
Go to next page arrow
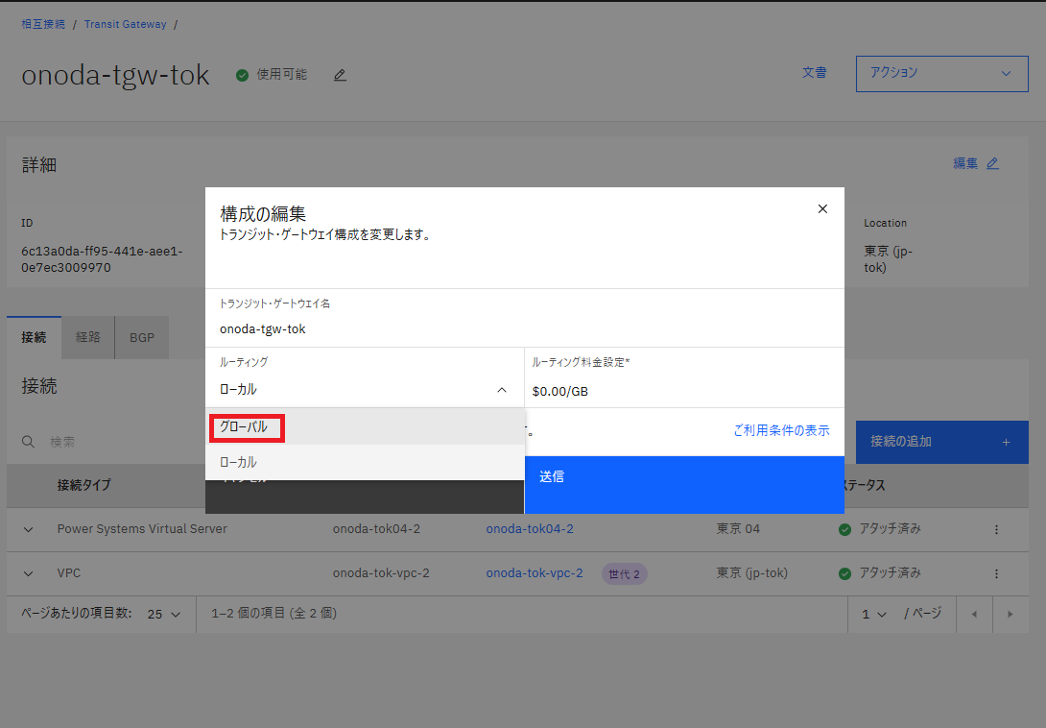coord(1010,614)
